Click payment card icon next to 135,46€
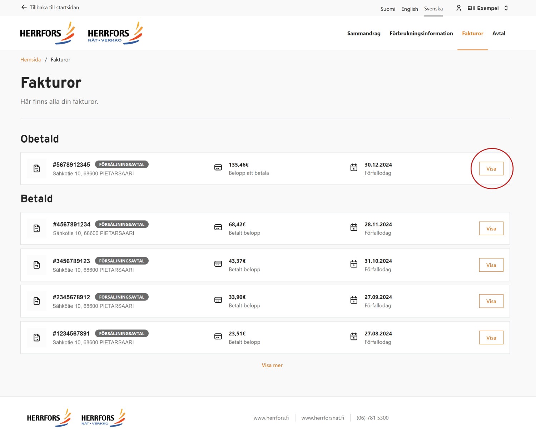Viewport: 536px width, 437px height. coord(218,167)
